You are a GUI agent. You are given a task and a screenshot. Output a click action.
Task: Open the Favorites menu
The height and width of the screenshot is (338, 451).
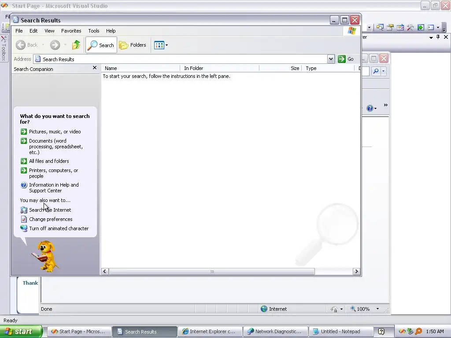[71, 31]
